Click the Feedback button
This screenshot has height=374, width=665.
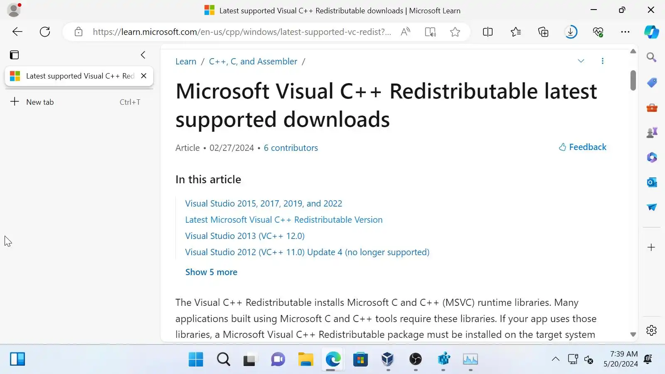click(x=583, y=147)
